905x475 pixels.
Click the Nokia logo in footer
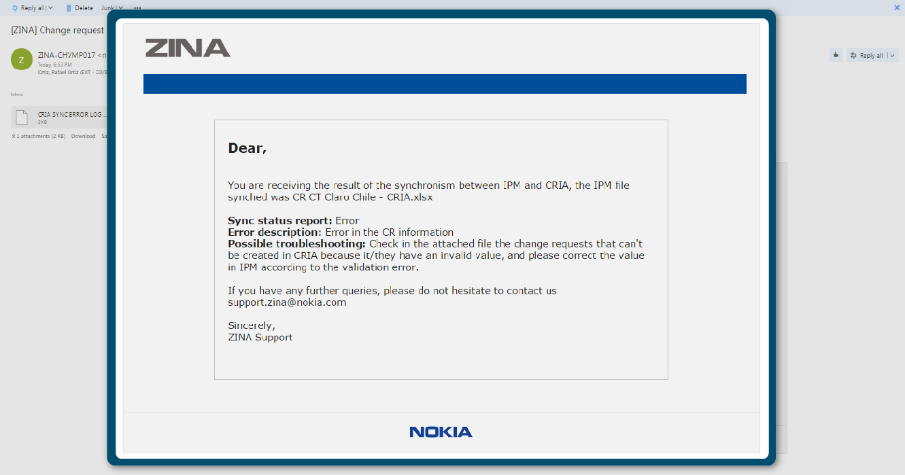[441, 432]
